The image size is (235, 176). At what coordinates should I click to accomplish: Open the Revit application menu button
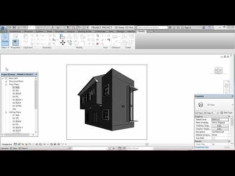point(3,29)
